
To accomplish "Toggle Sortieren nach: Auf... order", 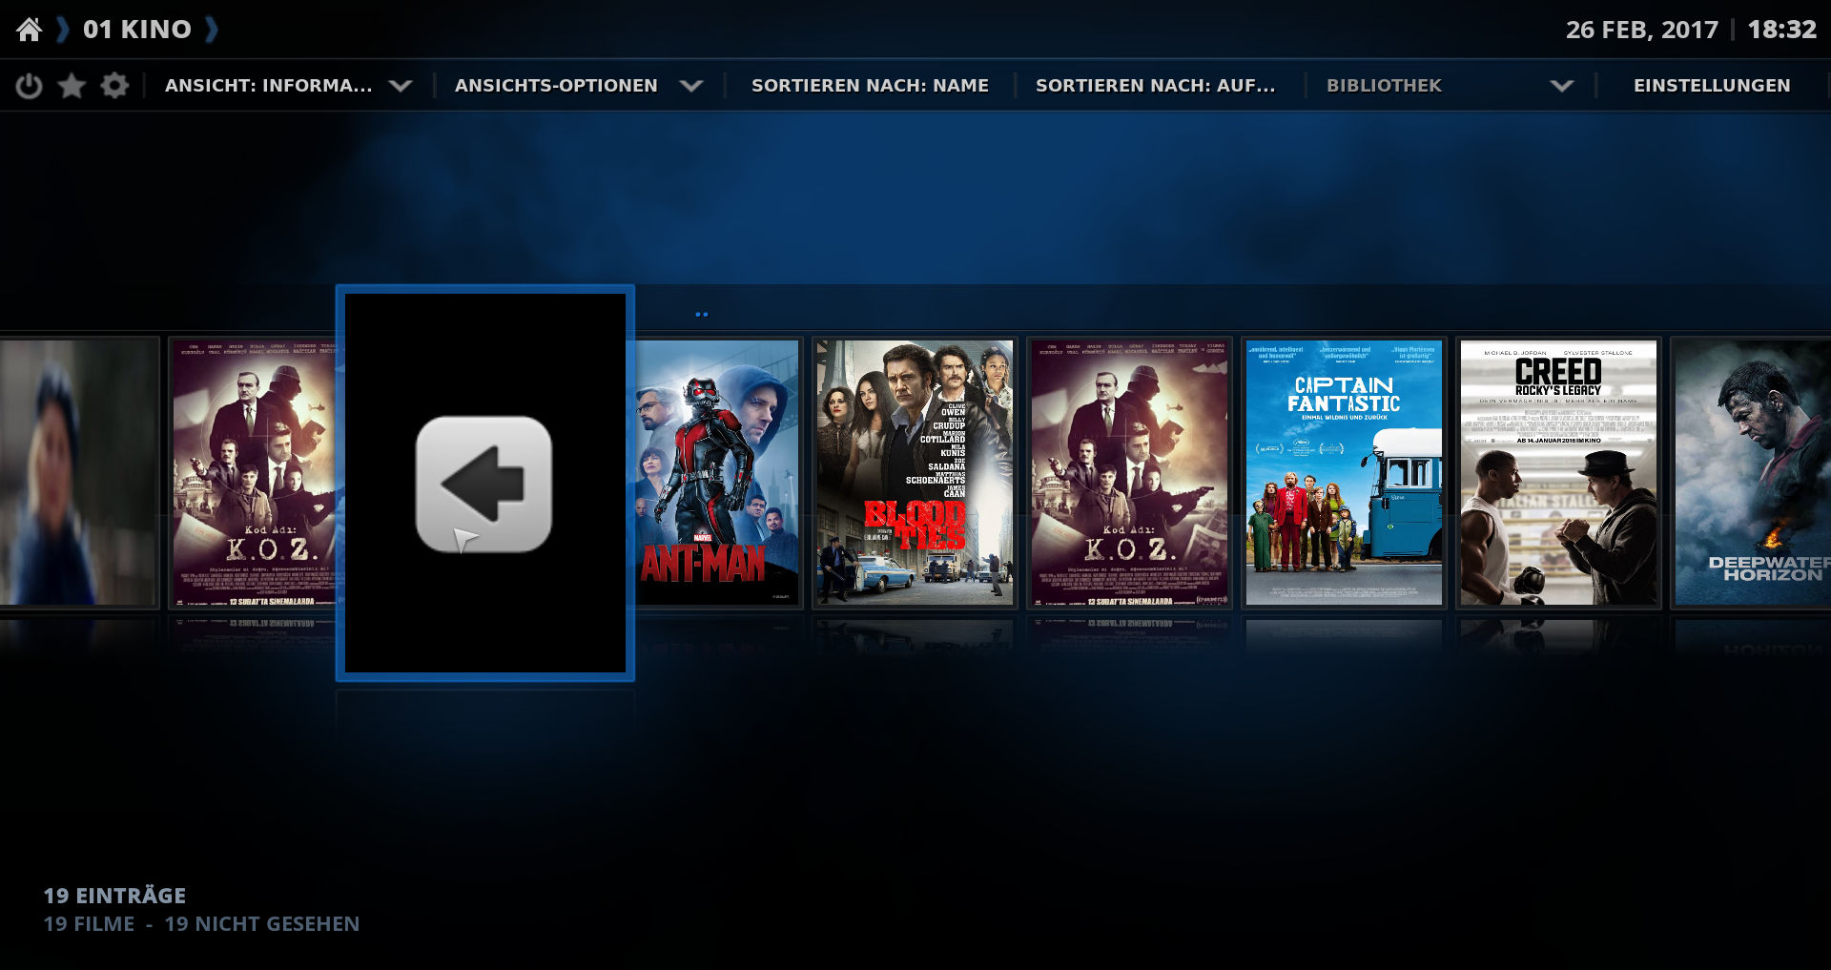I will click(x=1156, y=86).
